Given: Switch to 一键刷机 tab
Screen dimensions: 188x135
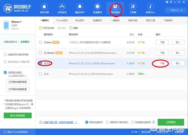Looking at the screenshot, I should (44, 20).
